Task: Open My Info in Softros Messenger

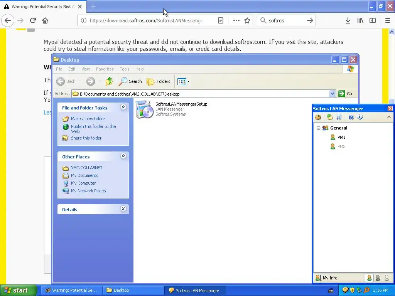Action: pos(326,278)
